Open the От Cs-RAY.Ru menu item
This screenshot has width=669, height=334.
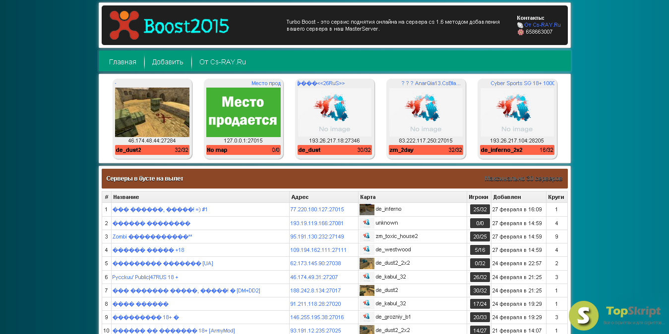tap(223, 62)
